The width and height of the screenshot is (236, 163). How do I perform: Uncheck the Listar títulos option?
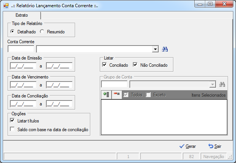(13, 121)
